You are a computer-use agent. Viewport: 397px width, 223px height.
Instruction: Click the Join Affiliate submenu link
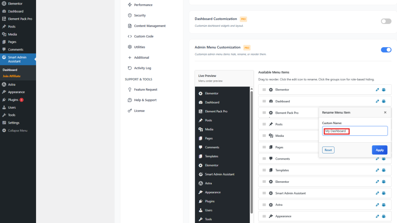click(x=12, y=76)
